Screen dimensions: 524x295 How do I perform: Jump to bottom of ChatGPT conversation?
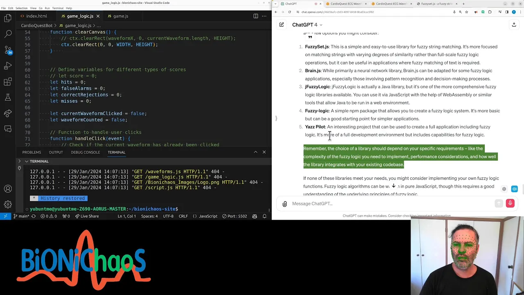(x=393, y=186)
